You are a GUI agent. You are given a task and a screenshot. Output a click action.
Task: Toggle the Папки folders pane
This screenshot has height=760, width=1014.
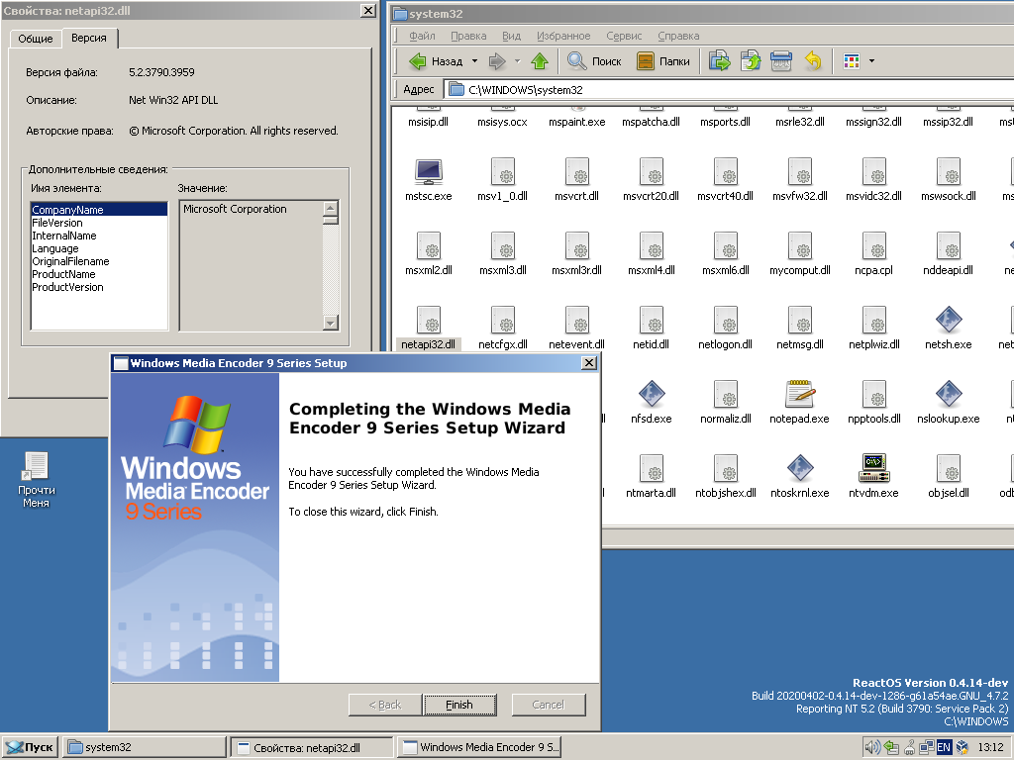pyautogui.click(x=663, y=61)
